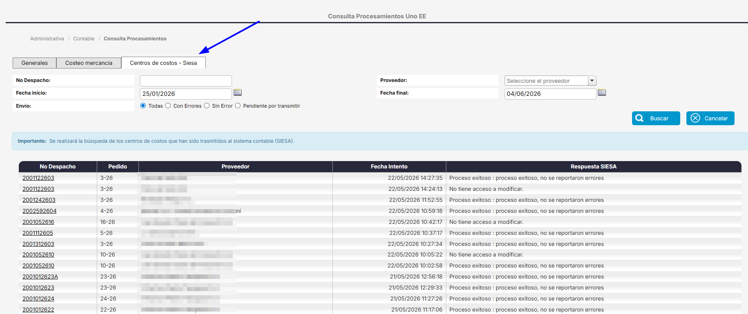Click the Respuesta SIESA column header
The width and height of the screenshot is (748, 314).
coord(594,166)
